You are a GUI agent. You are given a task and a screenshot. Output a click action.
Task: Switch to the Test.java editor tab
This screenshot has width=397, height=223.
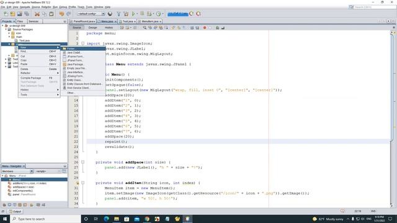click(127, 22)
